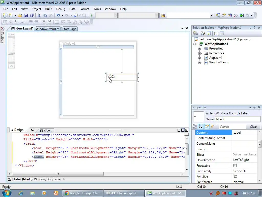Click the swap panes arrows icon

pos(32,130)
